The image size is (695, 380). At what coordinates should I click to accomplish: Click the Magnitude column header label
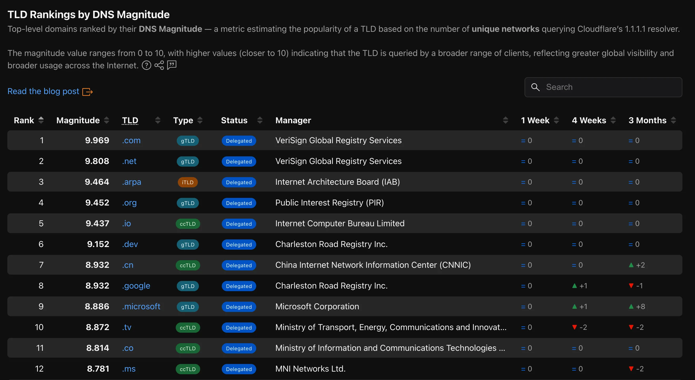click(78, 120)
